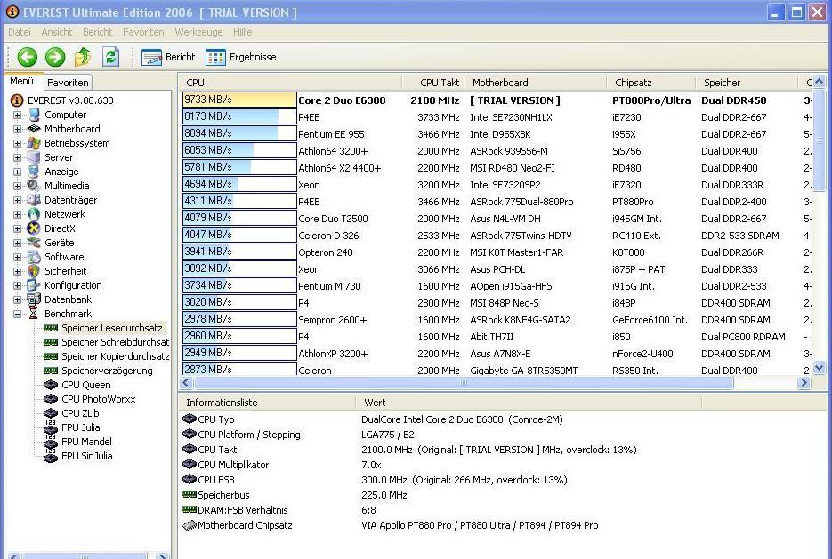The width and height of the screenshot is (832, 559).
Task: Click the Benchmark hourglass icon
Action: [x=34, y=314]
